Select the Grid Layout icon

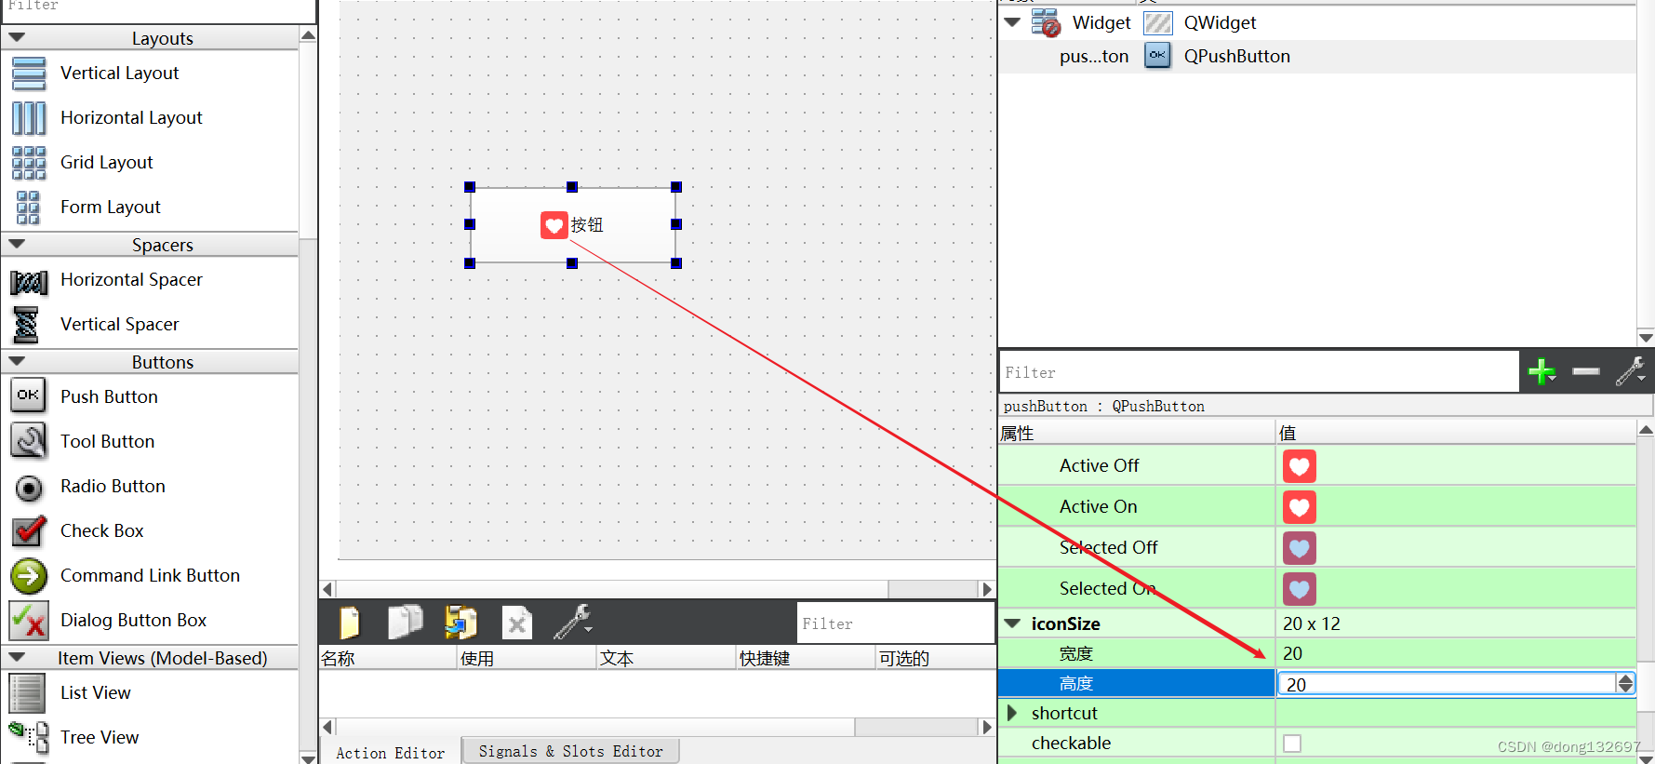point(29,163)
